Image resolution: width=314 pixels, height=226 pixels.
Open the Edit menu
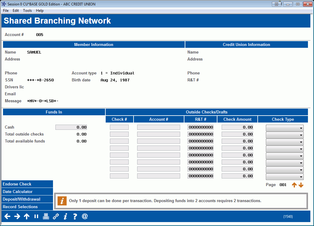tap(16, 11)
